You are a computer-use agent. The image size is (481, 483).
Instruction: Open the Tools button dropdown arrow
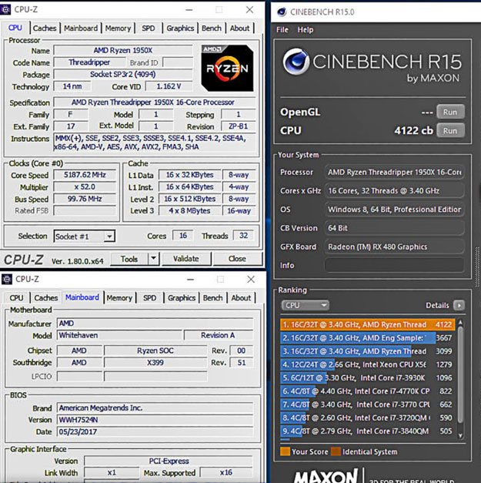(x=154, y=259)
